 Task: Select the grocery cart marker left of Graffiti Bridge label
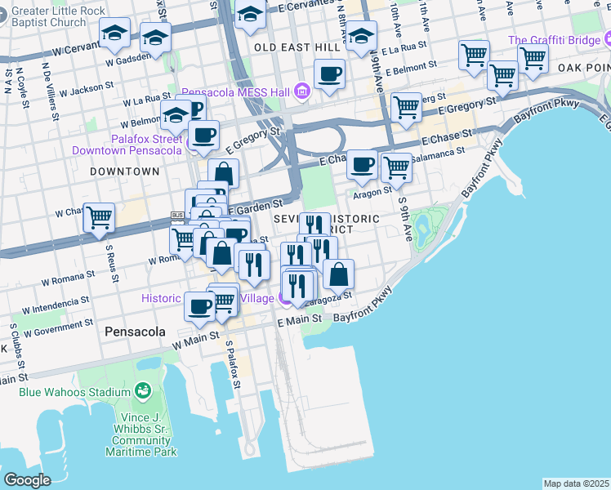[x=474, y=57]
